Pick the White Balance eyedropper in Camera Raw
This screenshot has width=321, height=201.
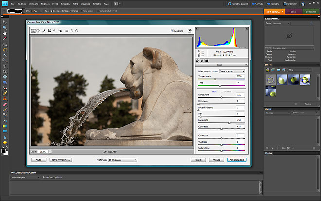click(44, 31)
